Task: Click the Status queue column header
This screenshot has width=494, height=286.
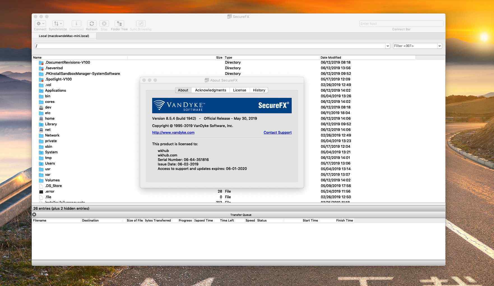Action: point(270,220)
